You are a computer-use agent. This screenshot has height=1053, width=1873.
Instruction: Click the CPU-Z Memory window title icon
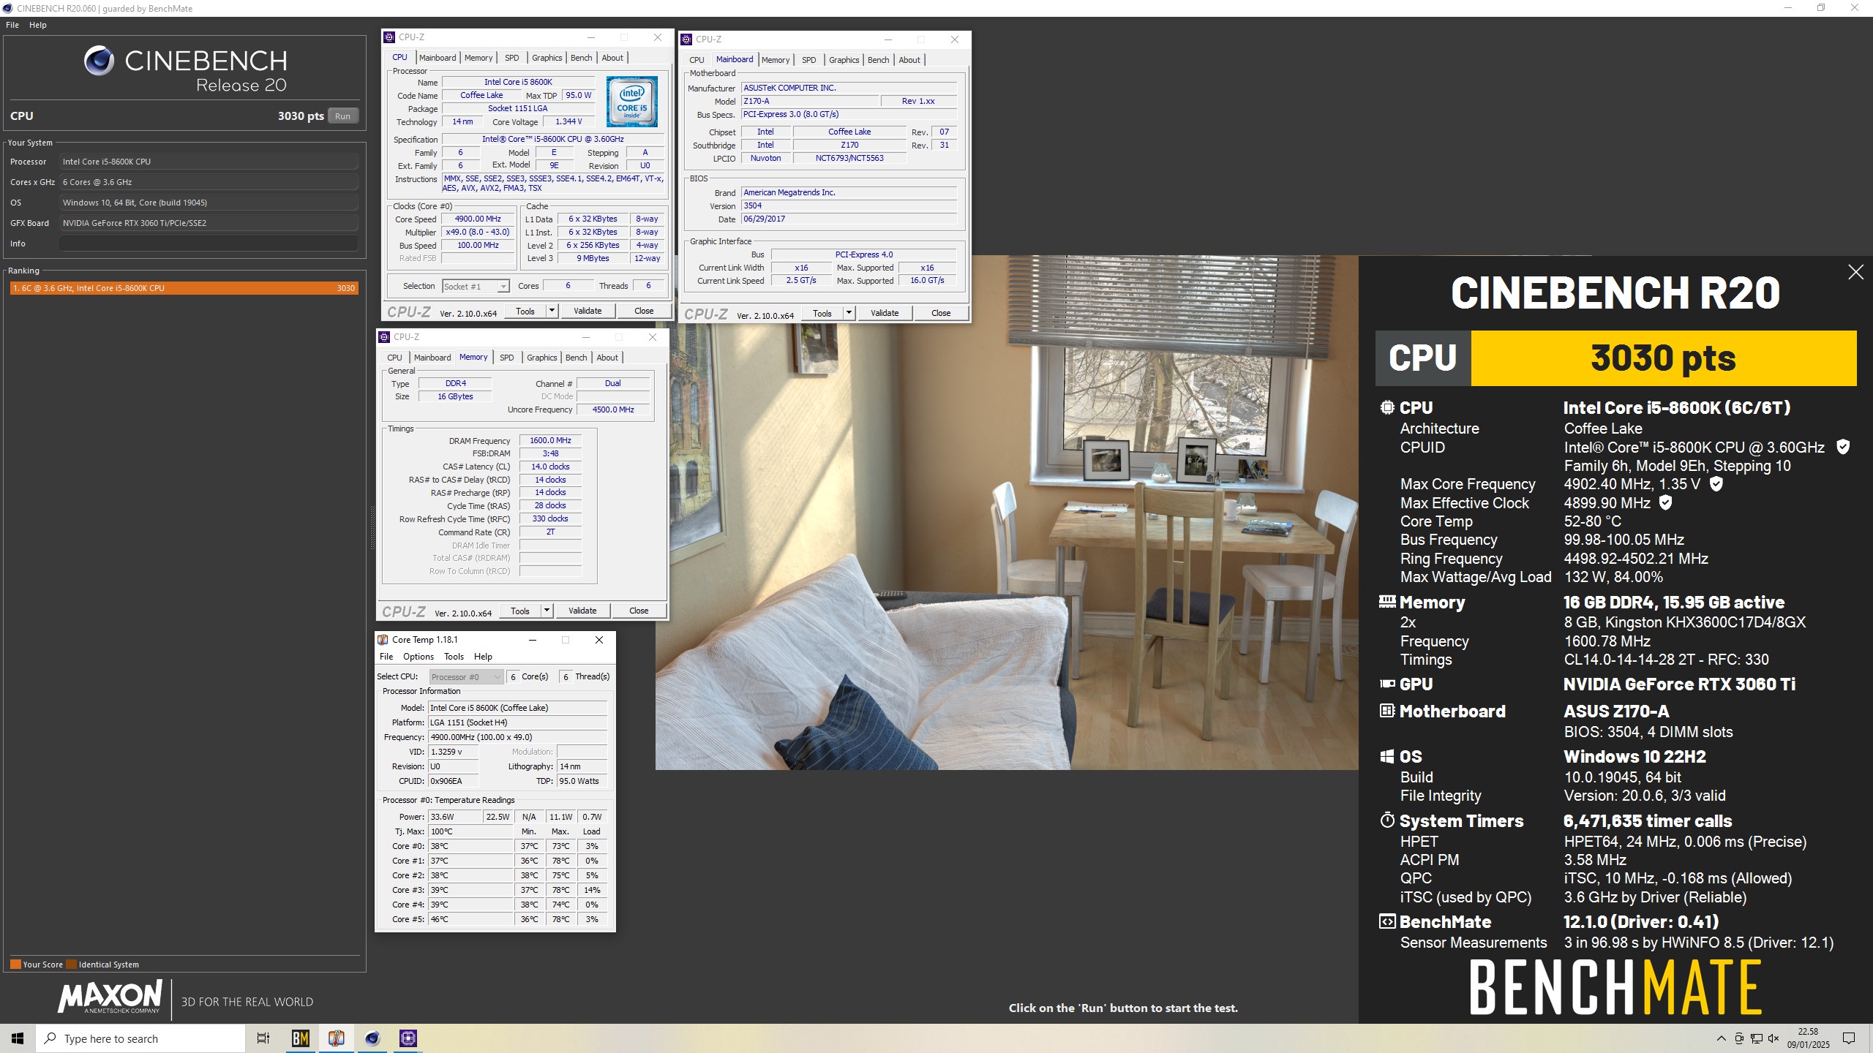click(x=384, y=337)
